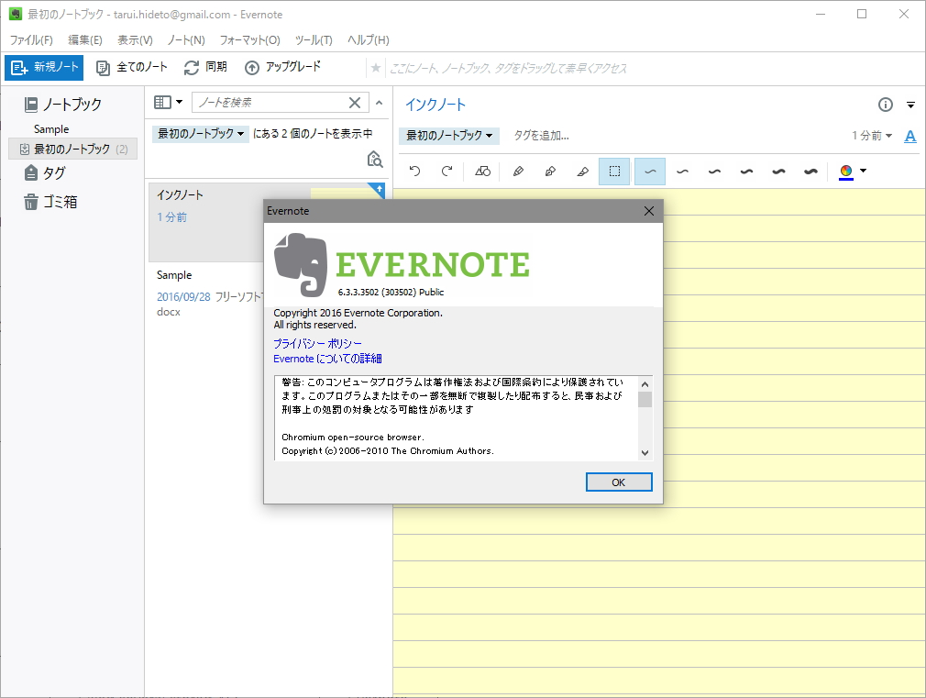Screen dimensions: 926x698
Task: Select the fifth stroke width
Action: click(x=779, y=172)
